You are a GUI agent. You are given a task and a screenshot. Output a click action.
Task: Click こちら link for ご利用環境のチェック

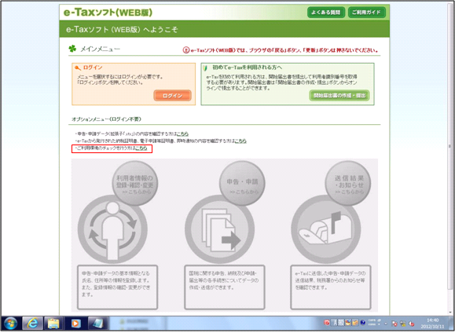[141, 148]
